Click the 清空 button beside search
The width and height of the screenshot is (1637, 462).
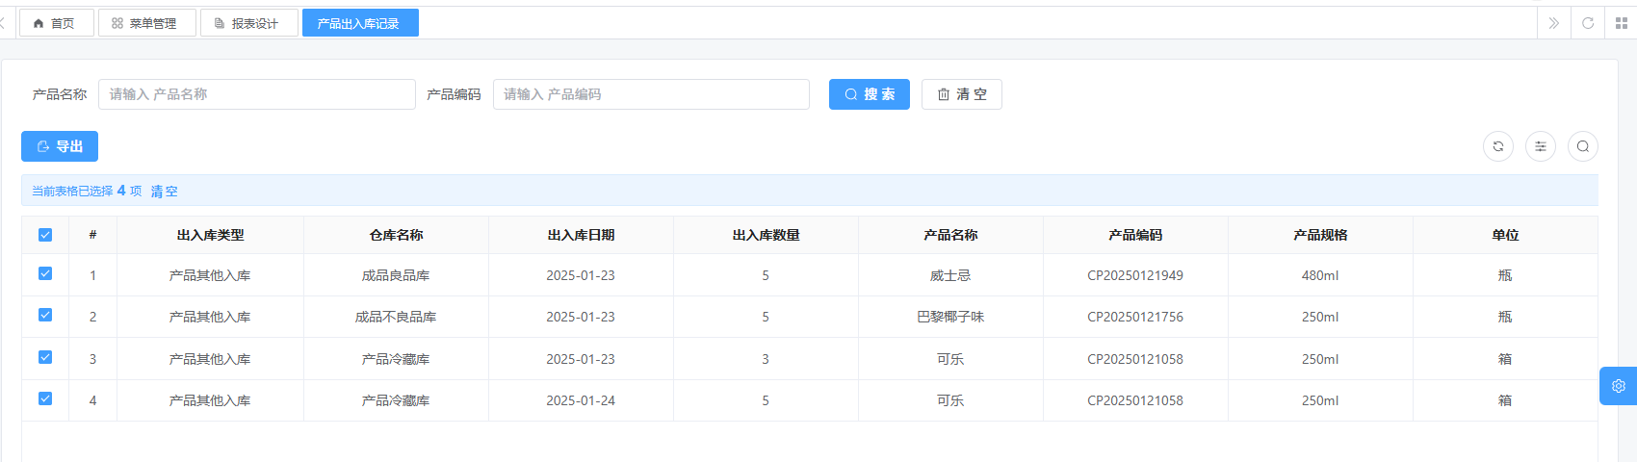click(x=961, y=94)
